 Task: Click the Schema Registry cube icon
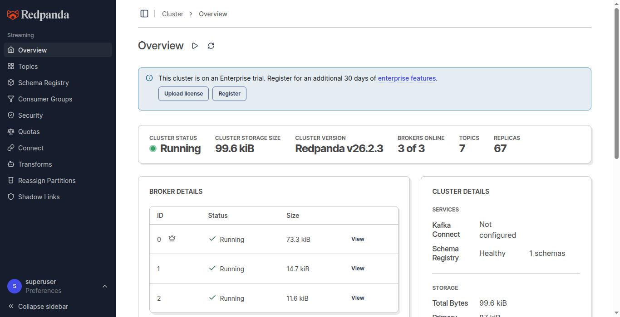point(11,82)
